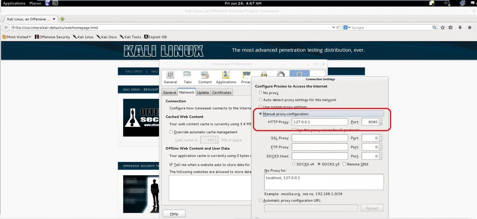Click the KALI LINUX nav link on page
Viewport: 477px width, 219px height.
click(134, 71)
